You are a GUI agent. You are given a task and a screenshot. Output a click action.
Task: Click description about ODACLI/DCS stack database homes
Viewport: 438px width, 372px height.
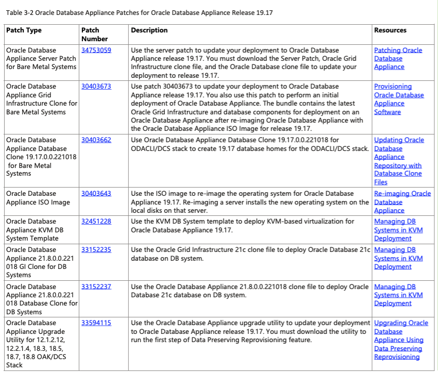coord(250,144)
